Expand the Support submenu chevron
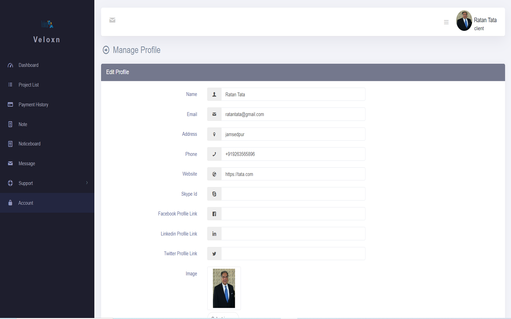This screenshot has width=511, height=319. coord(87,183)
